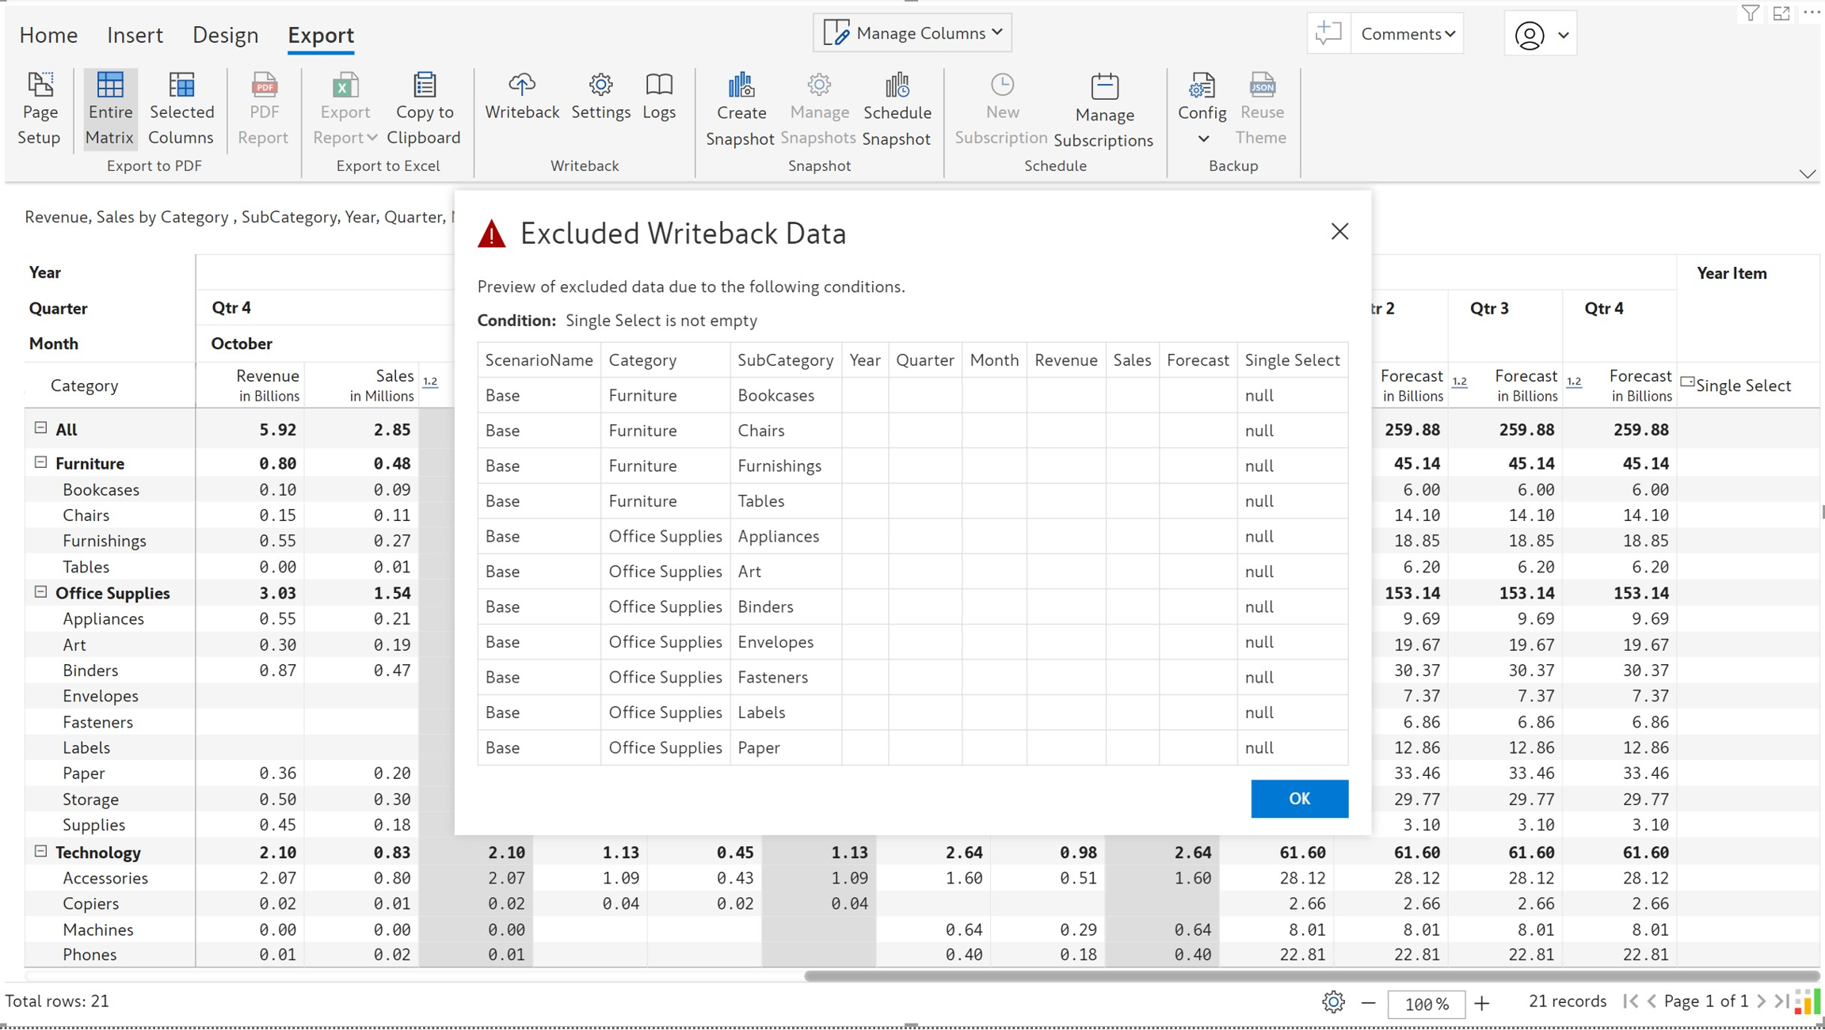Expand the Comments dropdown

pyautogui.click(x=1408, y=34)
